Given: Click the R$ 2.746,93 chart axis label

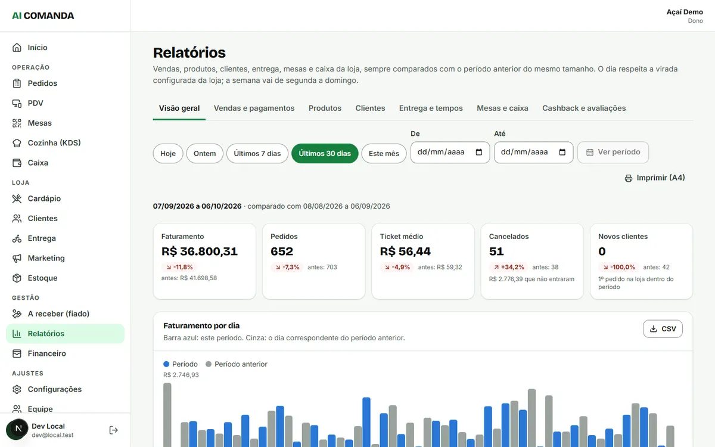Looking at the screenshot, I should 181,375.
